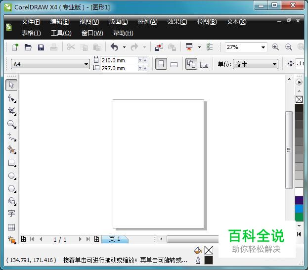The height and width of the screenshot is (270, 308).
Task: Select the Polygon tool
Action: click(11, 188)
